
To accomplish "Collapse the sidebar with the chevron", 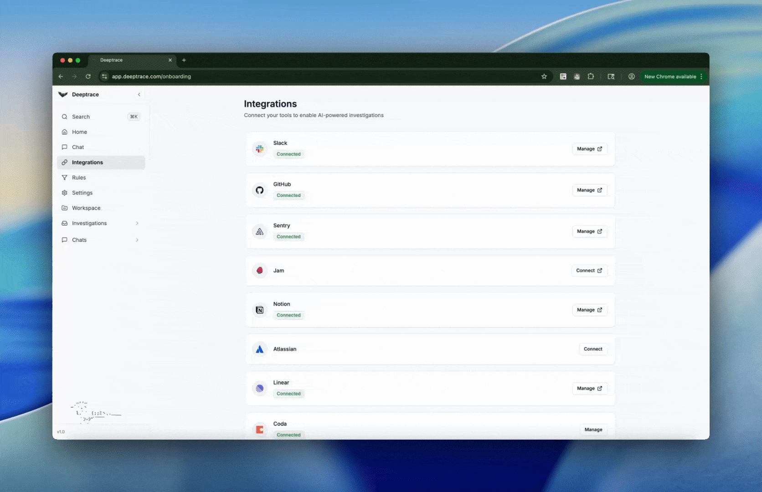I will pyautogui.click(x=139, y=94).
